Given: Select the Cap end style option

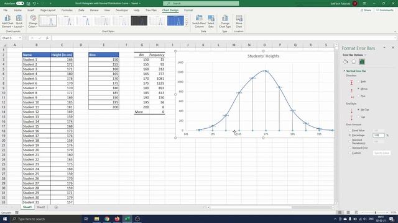Looking at the screenshot, I should [359, 117].
